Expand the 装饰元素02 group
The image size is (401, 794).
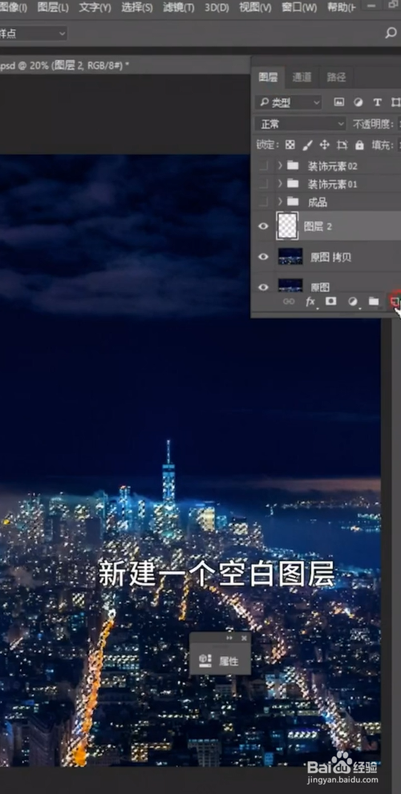click(x=280, y=165)
